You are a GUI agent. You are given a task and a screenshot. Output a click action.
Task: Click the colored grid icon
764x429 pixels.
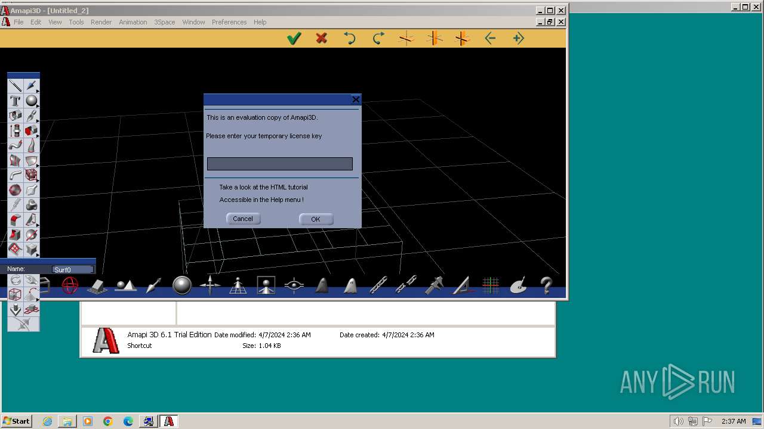tap(491, 285)
